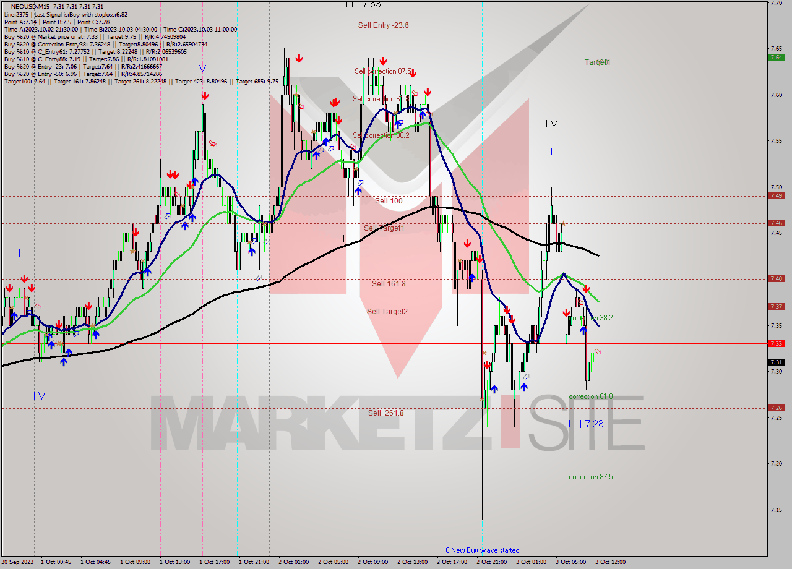Screen dimensions: 792x569
Task: Select the blue 'I I I 7.28' wave label
Action: 586,424
